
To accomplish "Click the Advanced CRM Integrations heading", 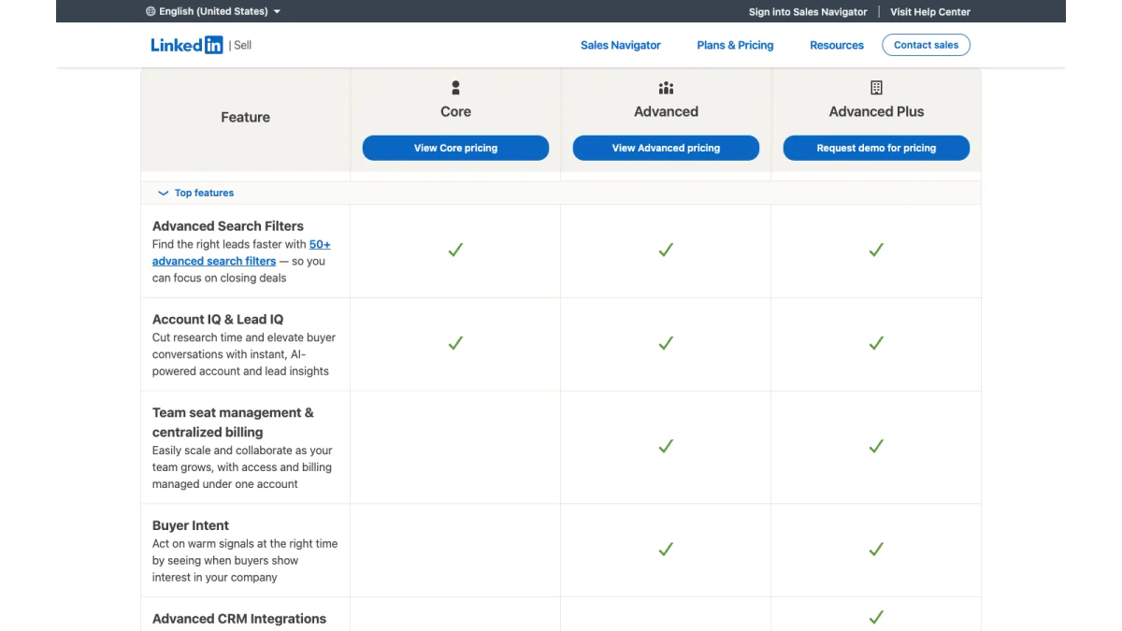I will point(239,619).
